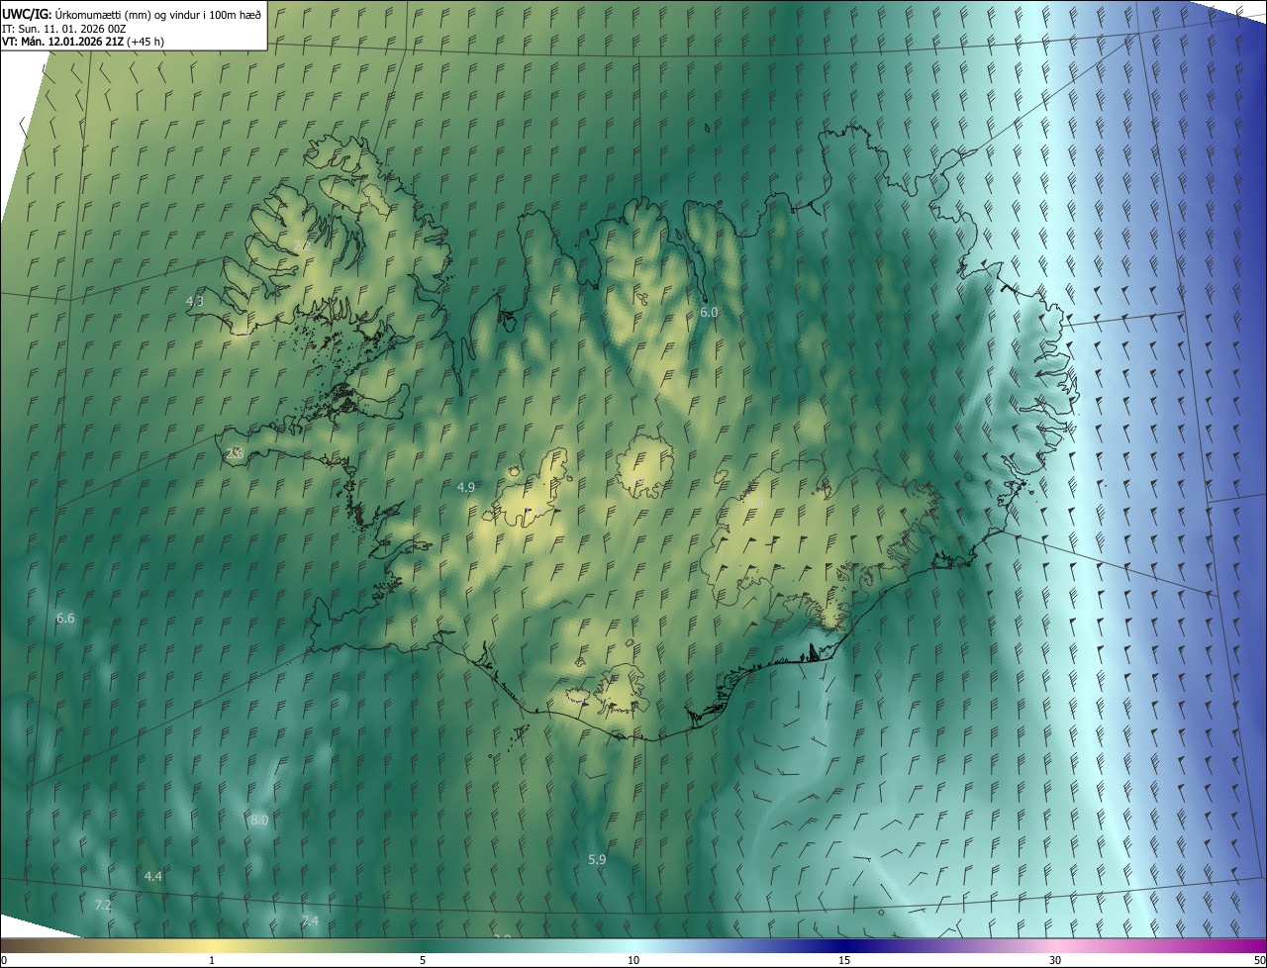Select the 'VT: Mán. 12.01.2026 21Z' valid-time text

pos(61,42)
